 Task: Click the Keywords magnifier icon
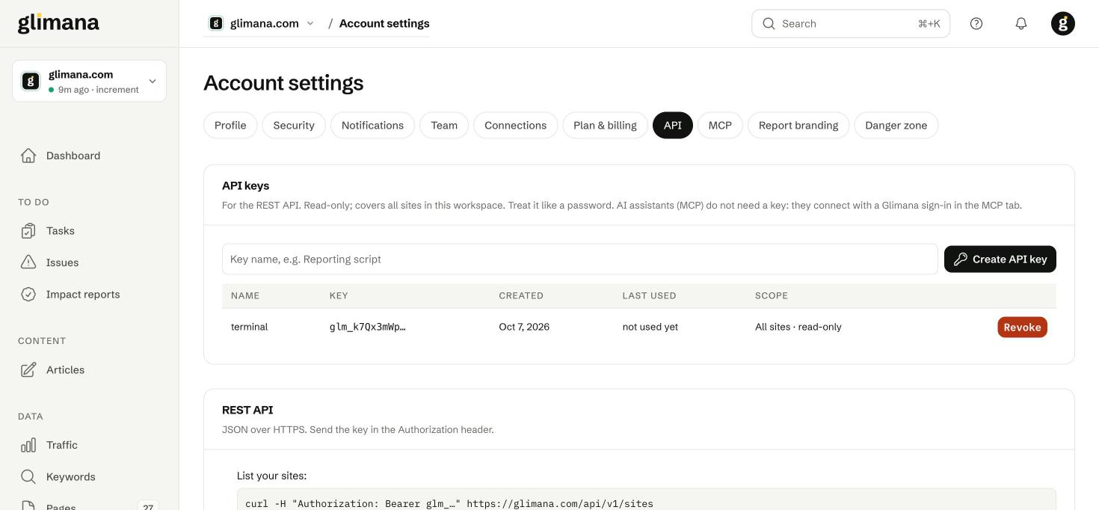[28, 477]
